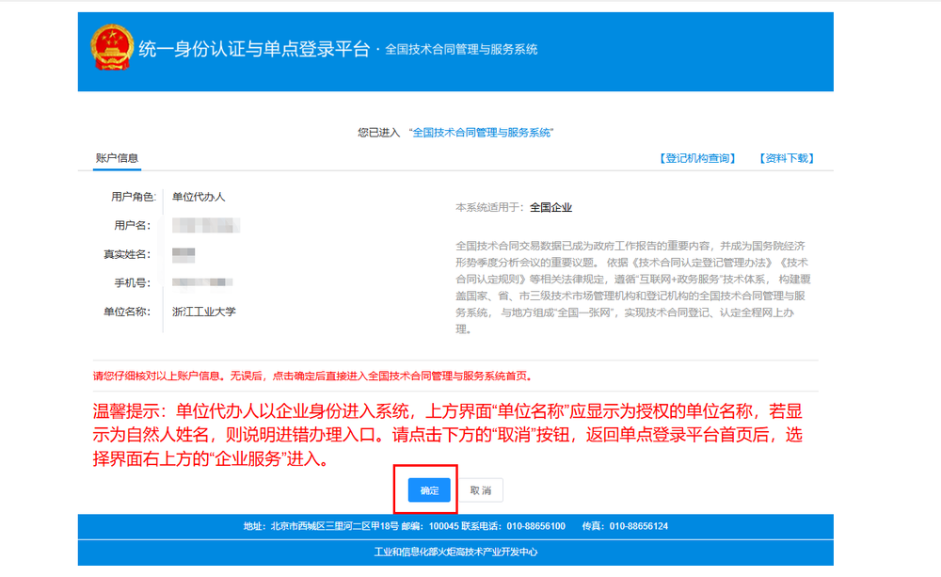Click the 取消 cancel button
Screen dimensions: 941x577
(x=480, y=490)
